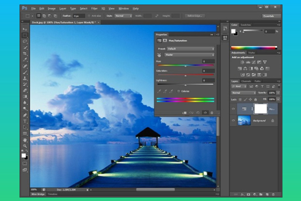Hide the Background layer with the eye icon
The image size is (301, 201).
click(234, 122)
